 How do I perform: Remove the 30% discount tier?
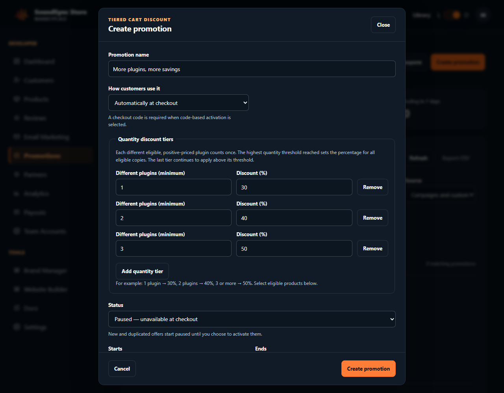tap(372, 187)
